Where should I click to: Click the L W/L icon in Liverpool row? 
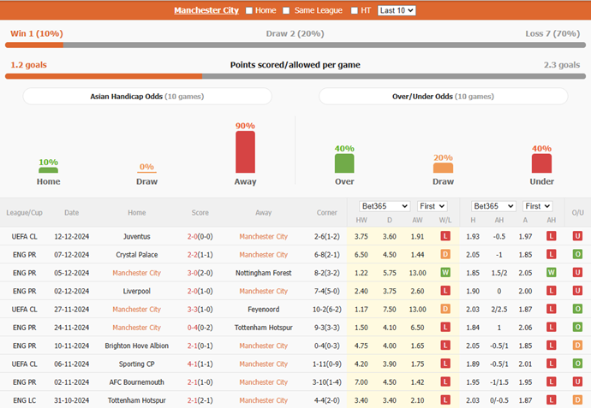[x=445, y=291]
